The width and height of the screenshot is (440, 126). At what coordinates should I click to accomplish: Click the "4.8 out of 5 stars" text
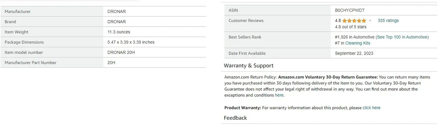click(x=350, y=27)
